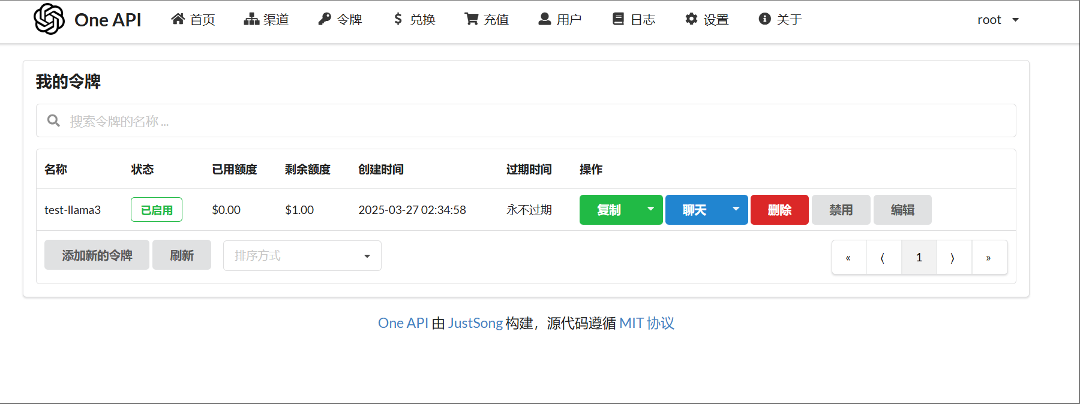Screen dimensions: 1080x404
Task: Open 兑换 dollar sign icon
Action: [398, 19]
